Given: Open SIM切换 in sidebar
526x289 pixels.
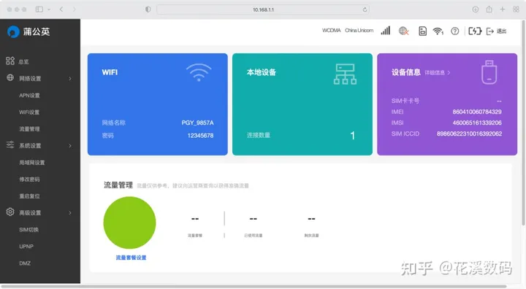Looking at the screenshot, I should [28, 230].
